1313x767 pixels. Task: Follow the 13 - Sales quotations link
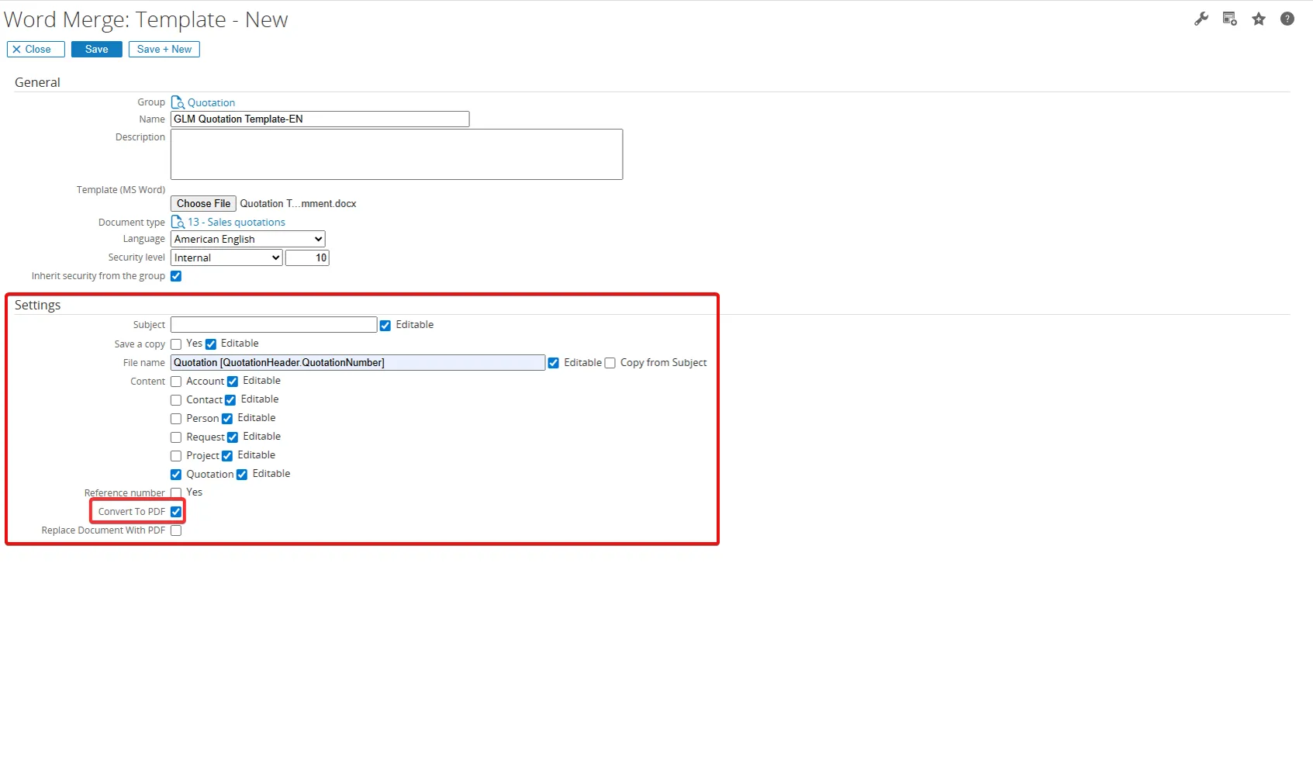tap(236, 222)
